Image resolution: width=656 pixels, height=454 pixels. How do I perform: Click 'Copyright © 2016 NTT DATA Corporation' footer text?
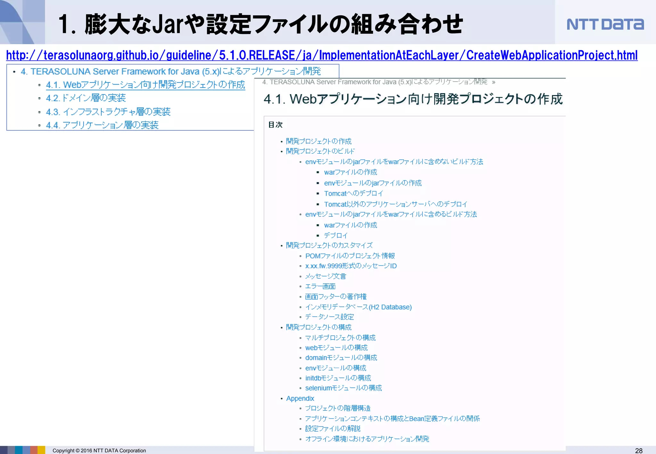tap(99, 450)
